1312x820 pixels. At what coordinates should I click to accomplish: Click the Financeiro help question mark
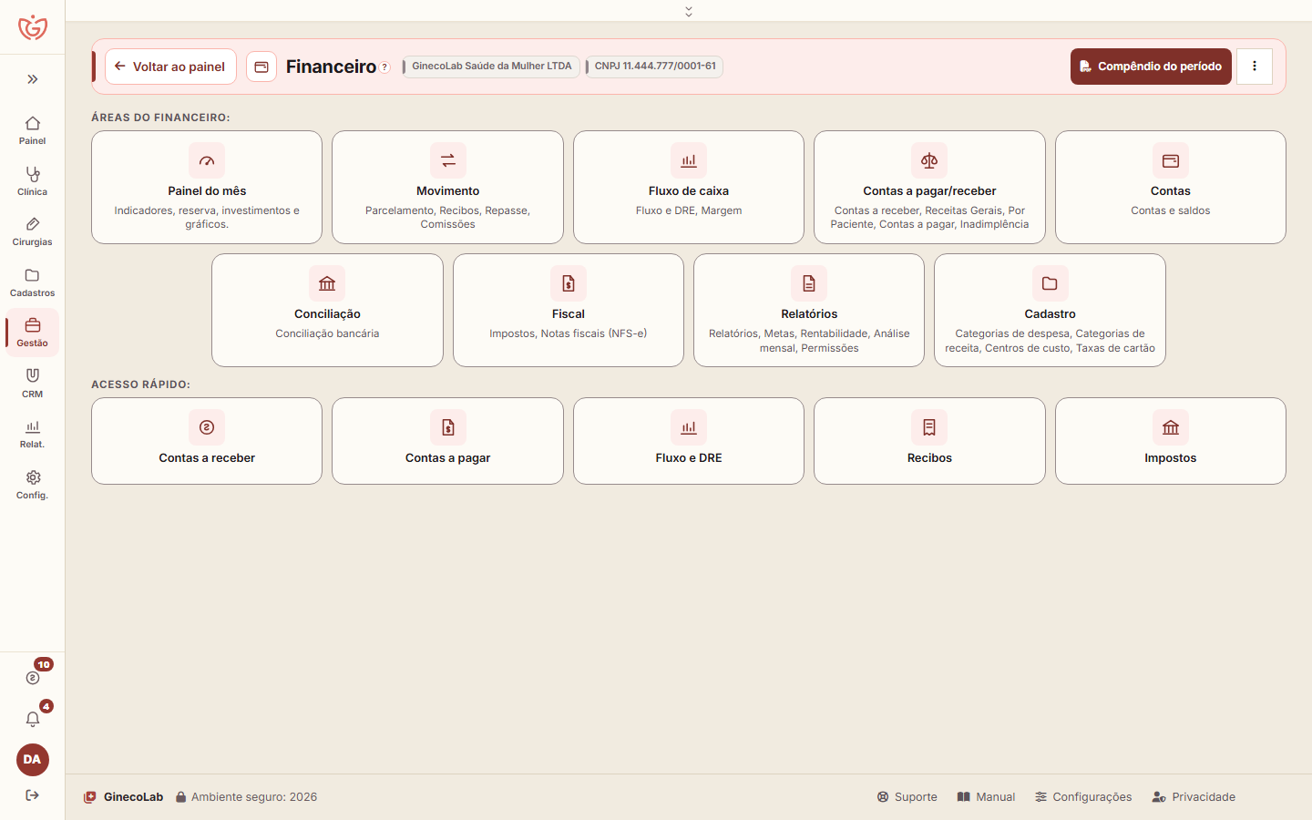tap(384, 67)
